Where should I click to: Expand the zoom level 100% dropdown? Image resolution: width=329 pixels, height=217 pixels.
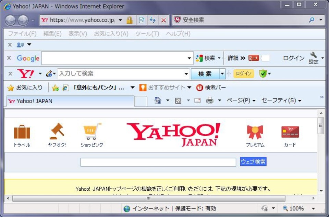tap(314, 208)
